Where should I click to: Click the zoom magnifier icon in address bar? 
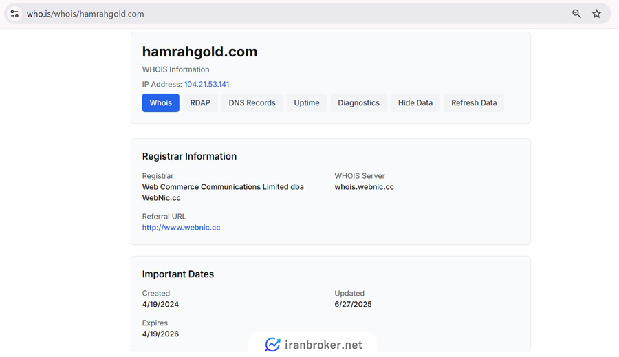click(x=576, y=14)
